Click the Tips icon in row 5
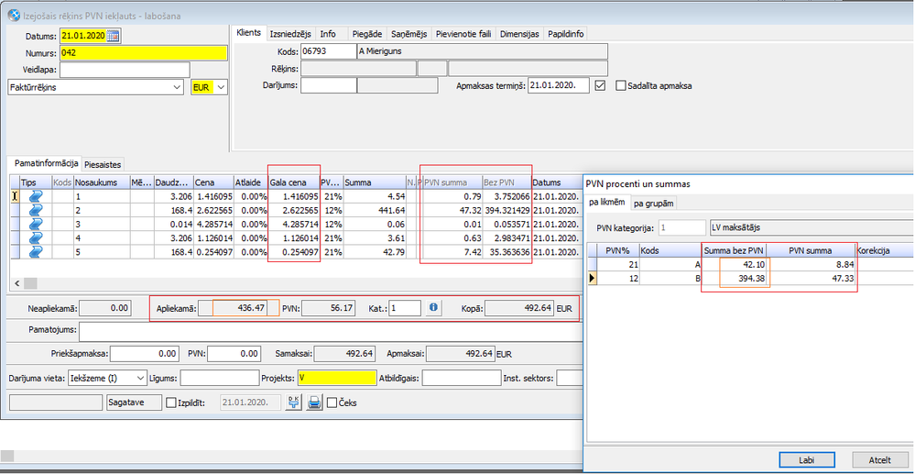 38,252
